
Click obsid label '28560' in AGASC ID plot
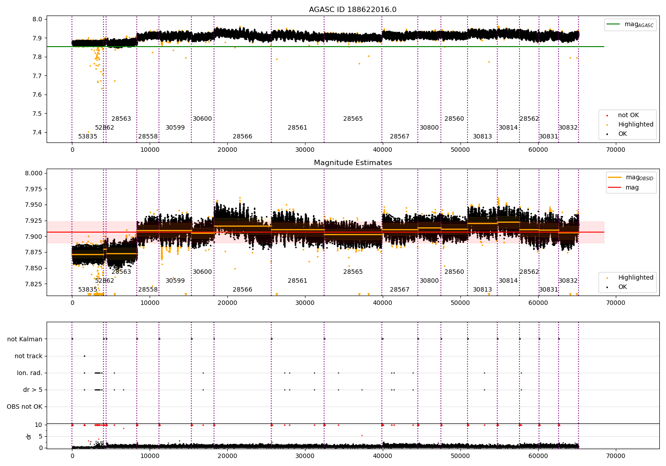(454, 119)
